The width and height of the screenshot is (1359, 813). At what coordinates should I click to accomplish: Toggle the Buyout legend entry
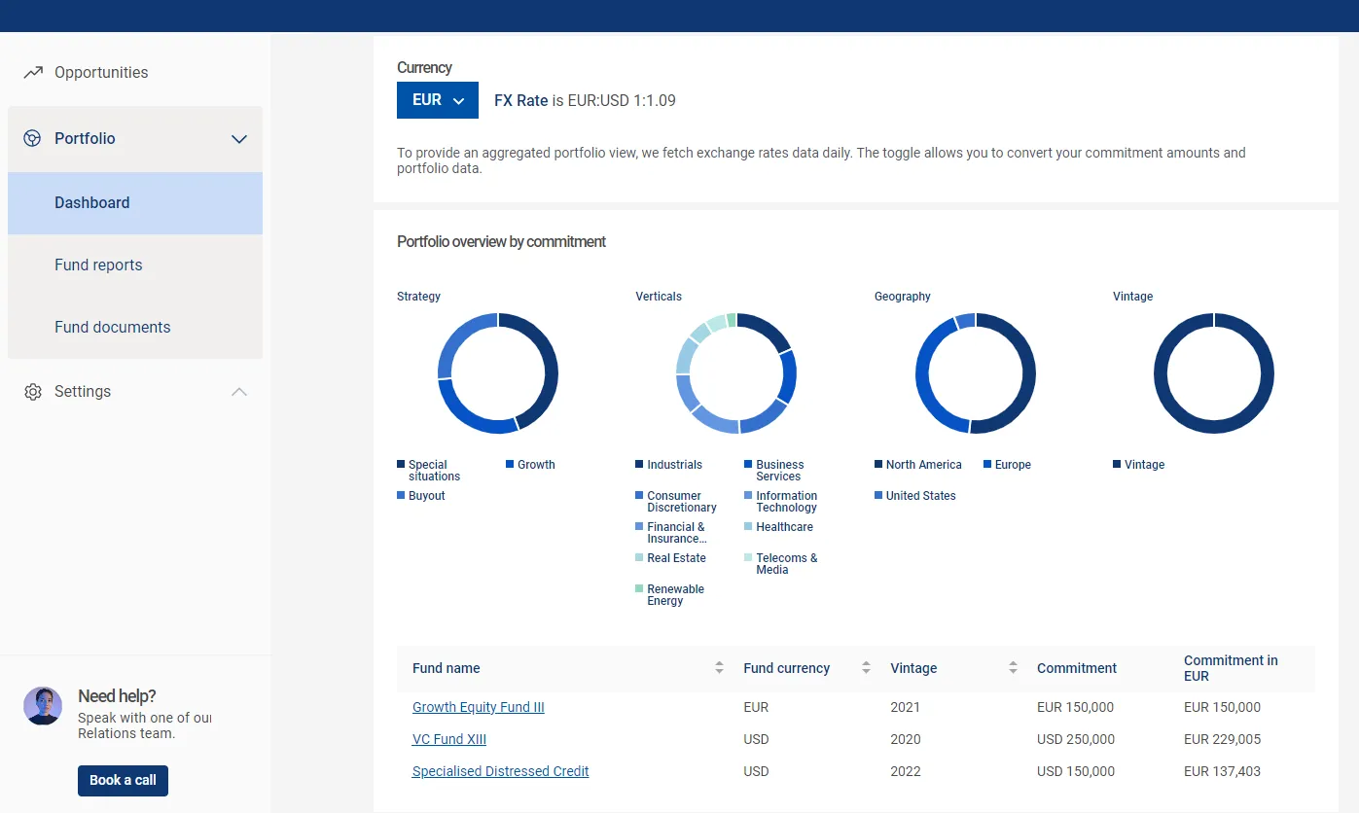(420, 496)
